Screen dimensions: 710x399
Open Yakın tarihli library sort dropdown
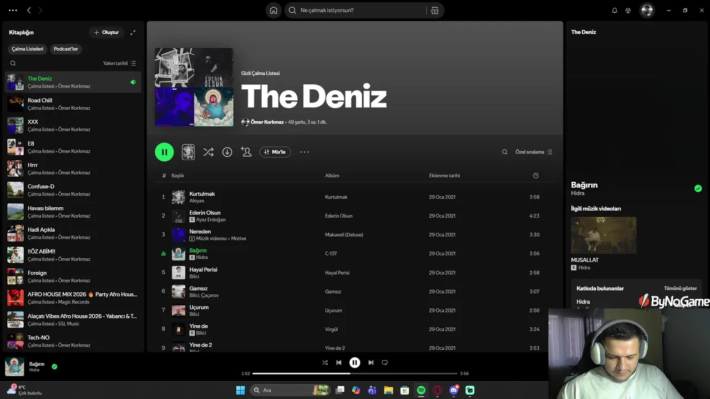point(119,63)
